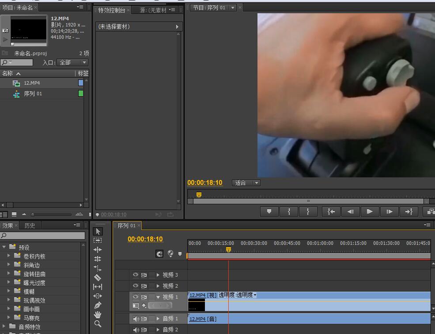The height and width of the screenshot is (334, 435).
Task: Click Go to In Point button
Action: click(x=331, y=211)
